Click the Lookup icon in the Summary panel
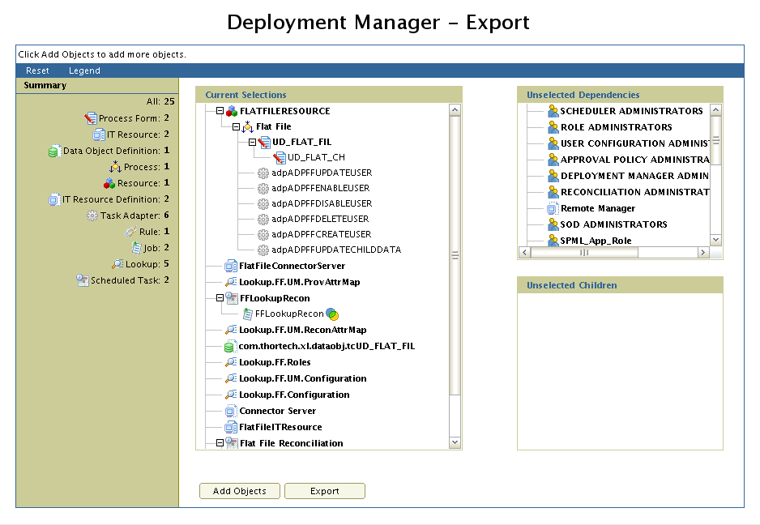This screenshot has height=525, width=760. (117, 263)
